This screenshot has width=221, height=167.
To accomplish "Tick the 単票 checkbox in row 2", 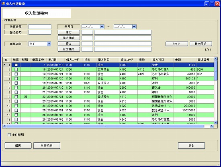I will point(16,69).
